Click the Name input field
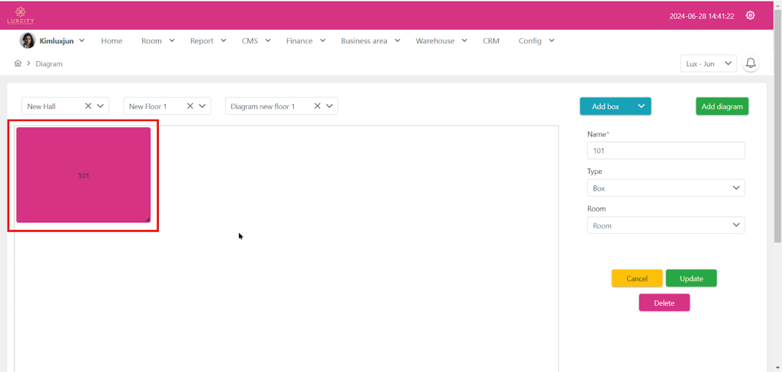 [x=665, y=151]
